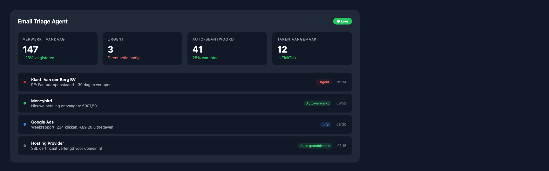Open the Google Ads Weekrapport email
The image size is (549, 171).
pyautogui.click(x=72, y=127)
